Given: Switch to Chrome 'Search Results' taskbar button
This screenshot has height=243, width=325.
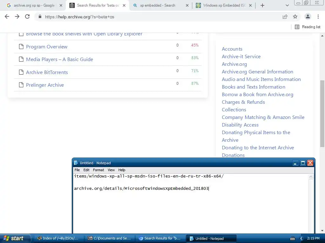Looking at the screenshot, I should click(160, 238).
